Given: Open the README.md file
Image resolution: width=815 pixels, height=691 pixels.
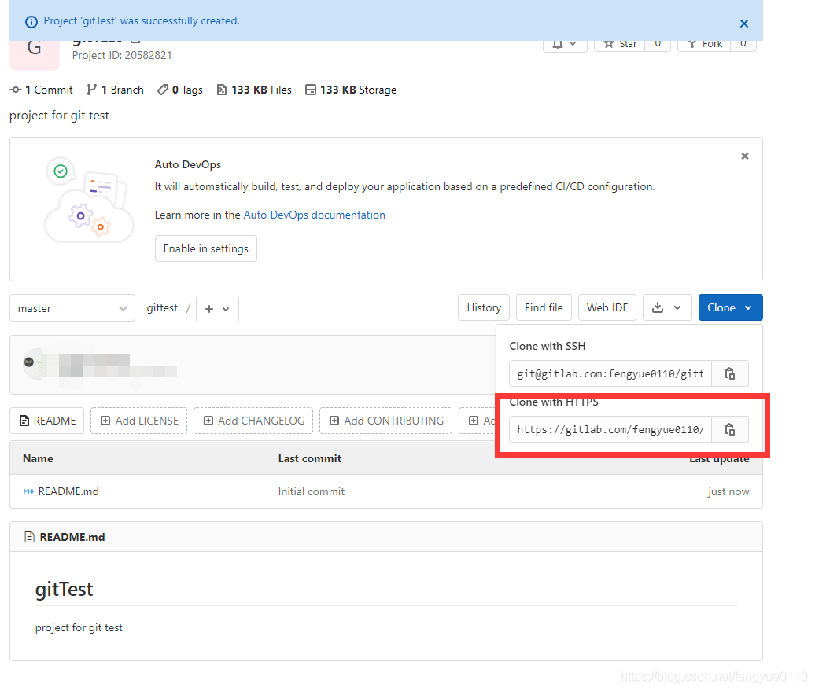Looking at the screenshot, I should pos(67,491).
